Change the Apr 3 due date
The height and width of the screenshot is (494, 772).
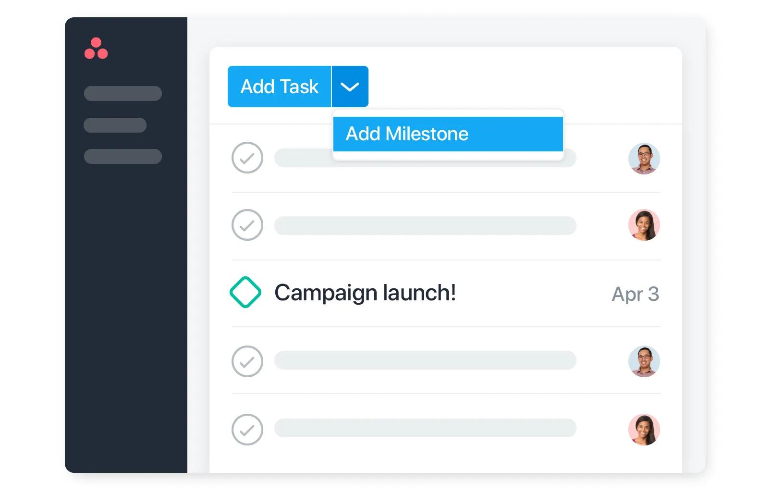pyautogui.click(x=635, y=294)
